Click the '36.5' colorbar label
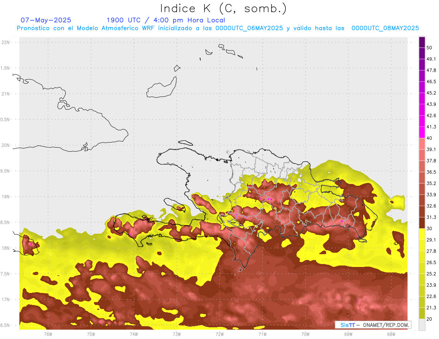The width and height of the screenshot is (439, 339). pos(431,172)
